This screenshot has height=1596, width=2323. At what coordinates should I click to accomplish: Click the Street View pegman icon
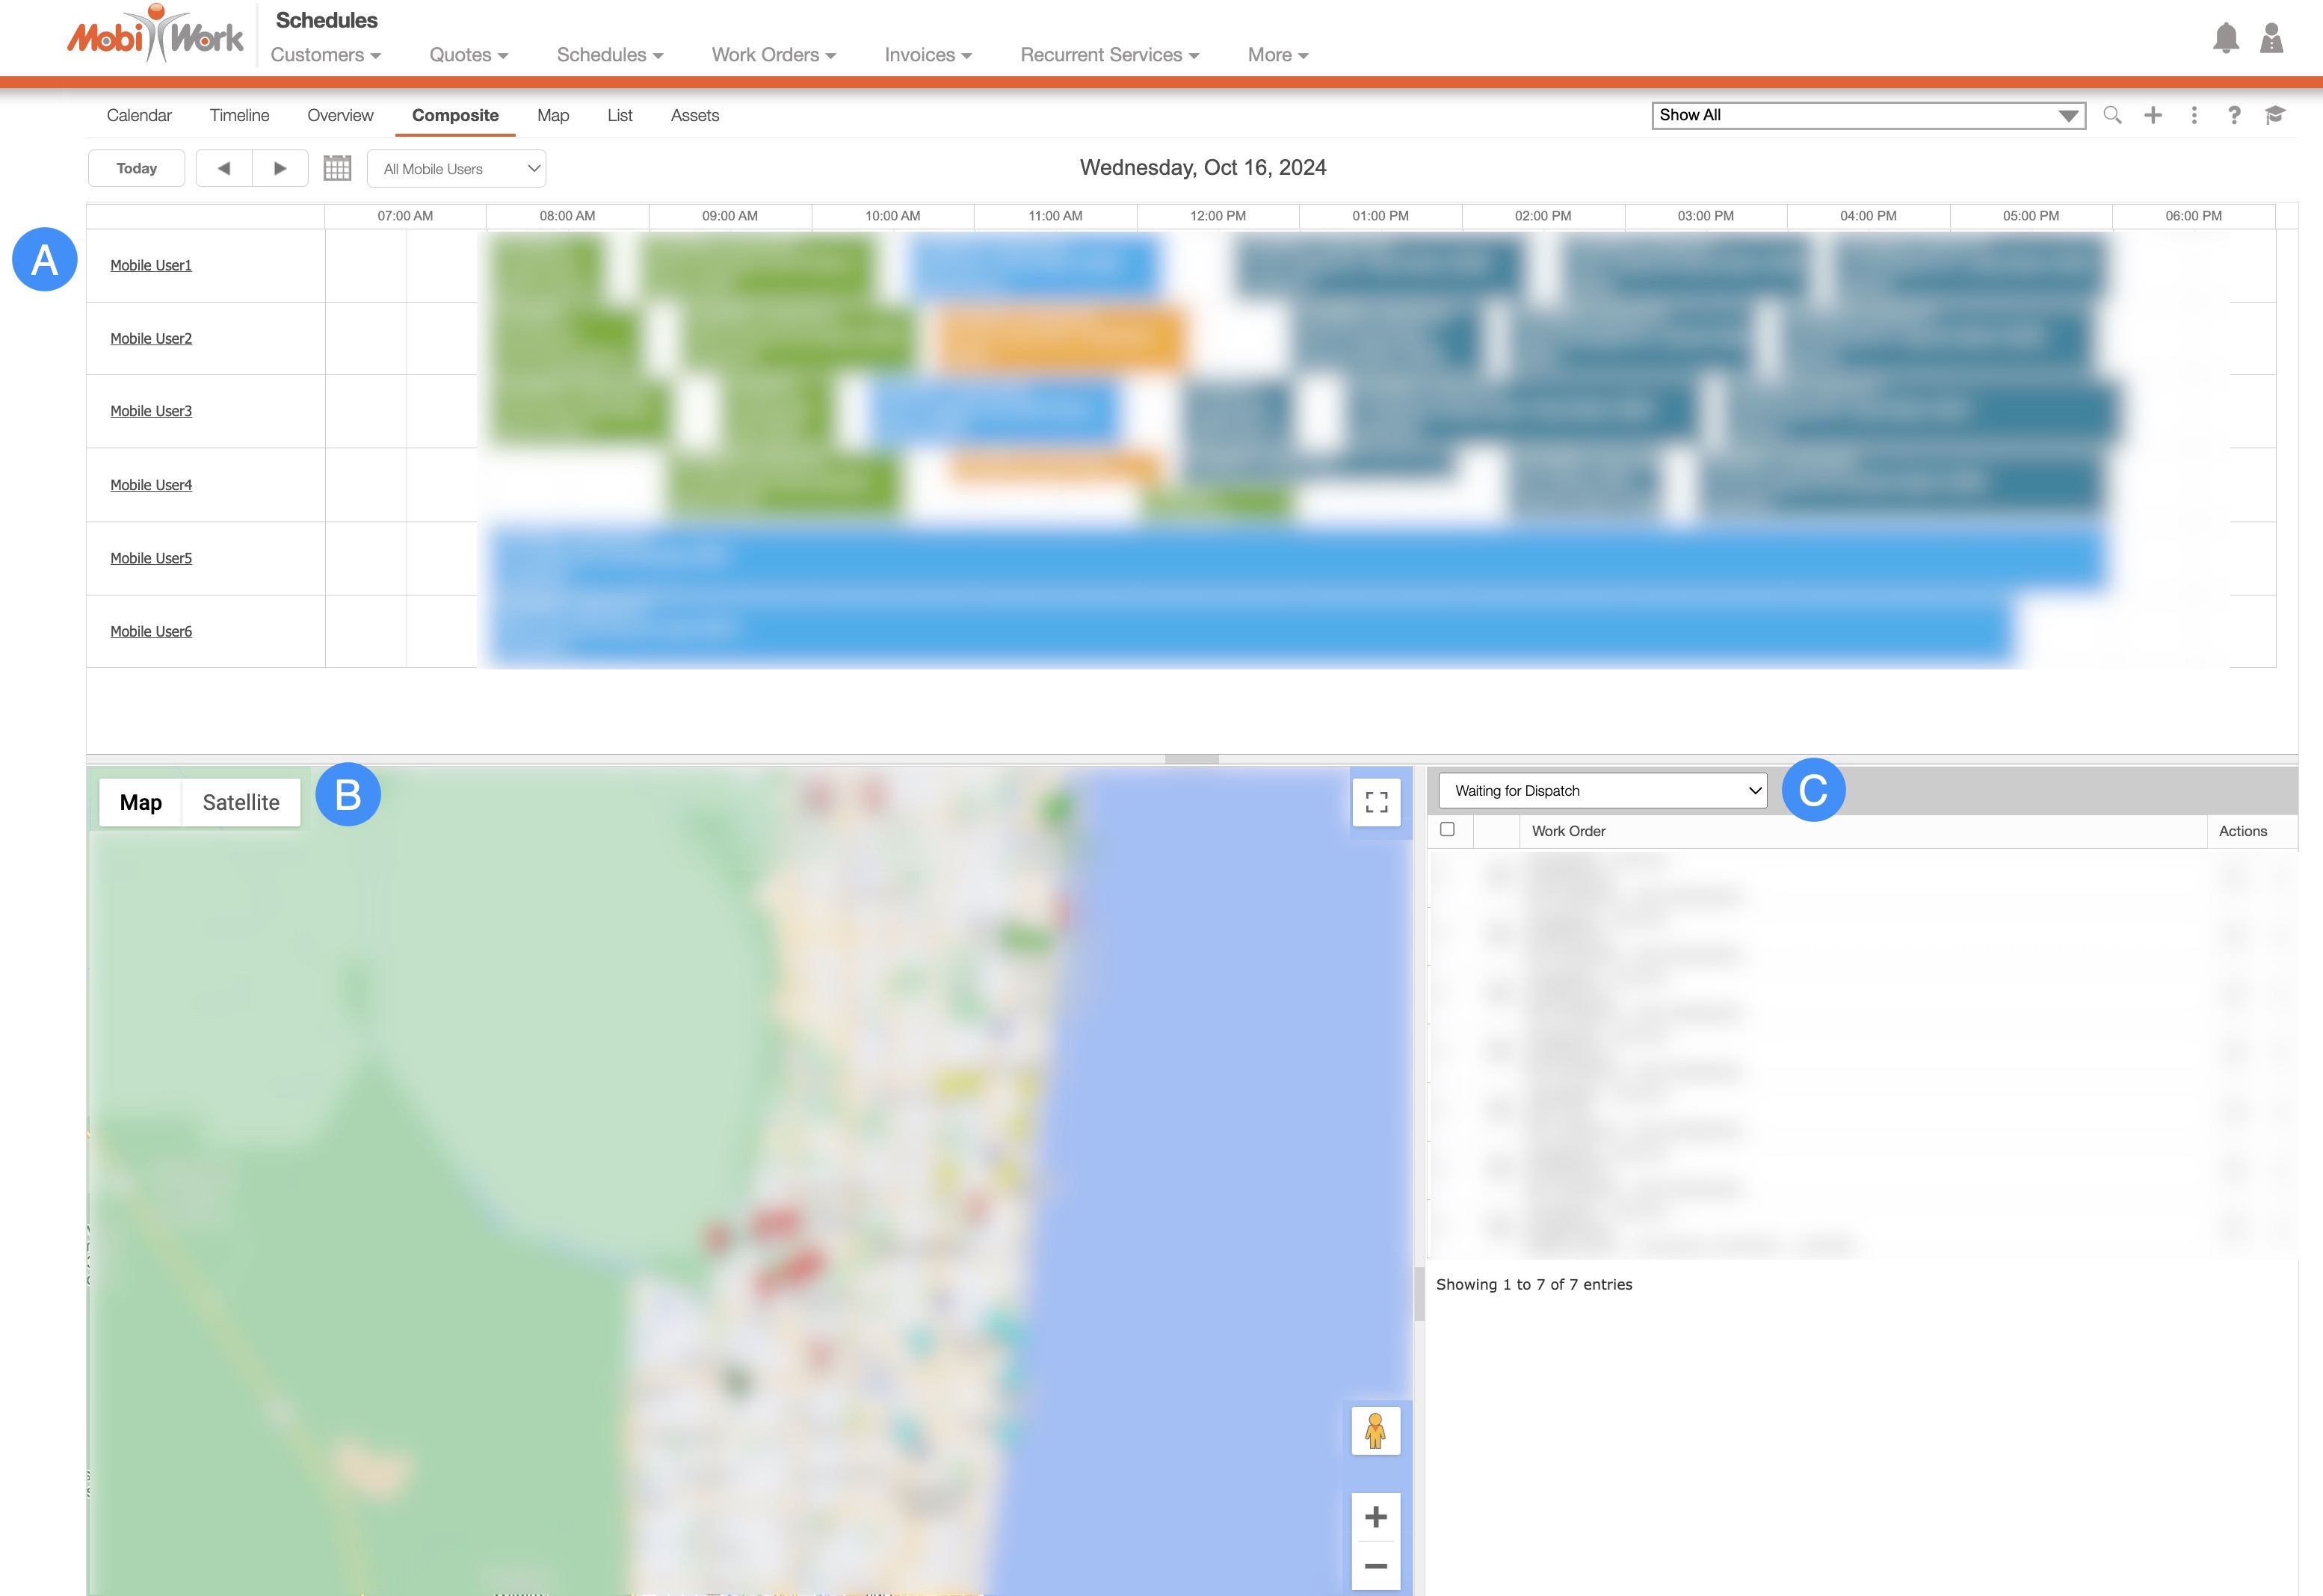coord(1375,1430)
